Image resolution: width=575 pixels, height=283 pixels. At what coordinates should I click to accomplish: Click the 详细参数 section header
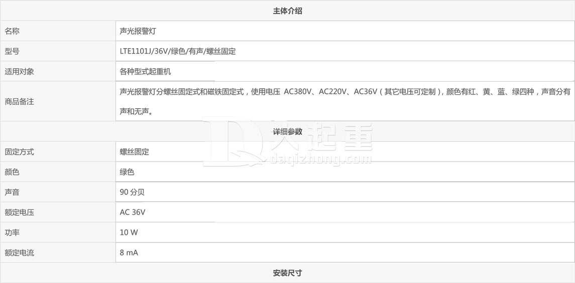[287, 131]
